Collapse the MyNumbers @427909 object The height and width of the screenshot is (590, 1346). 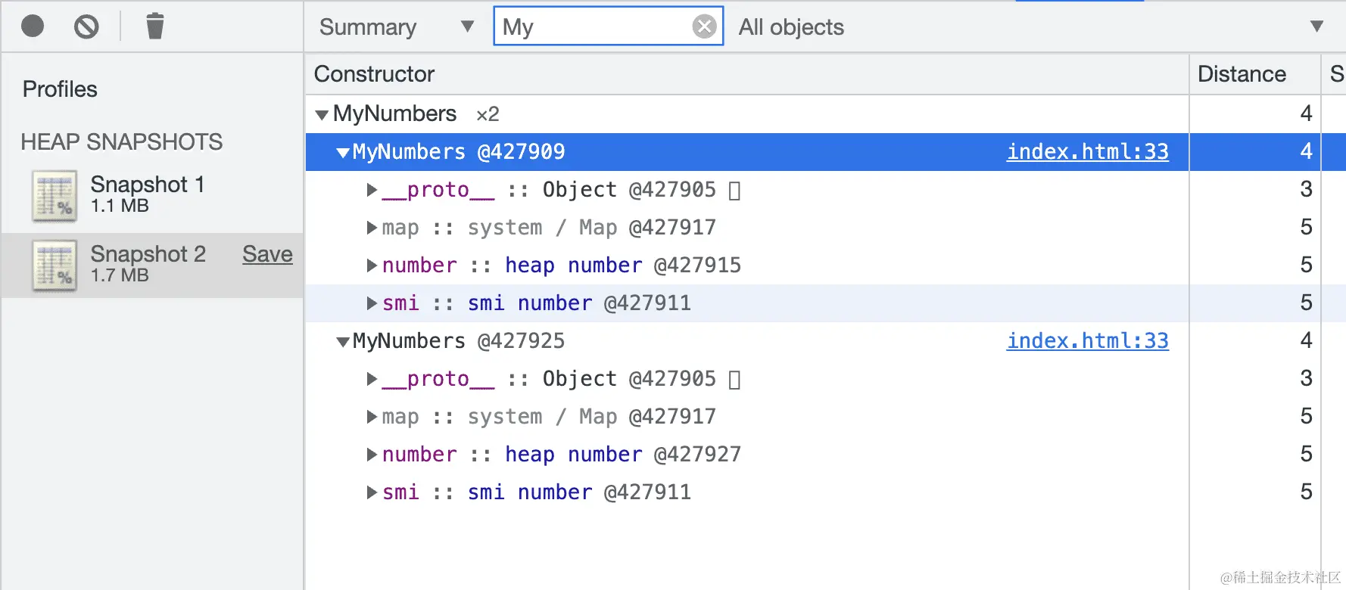click(343, 153)
